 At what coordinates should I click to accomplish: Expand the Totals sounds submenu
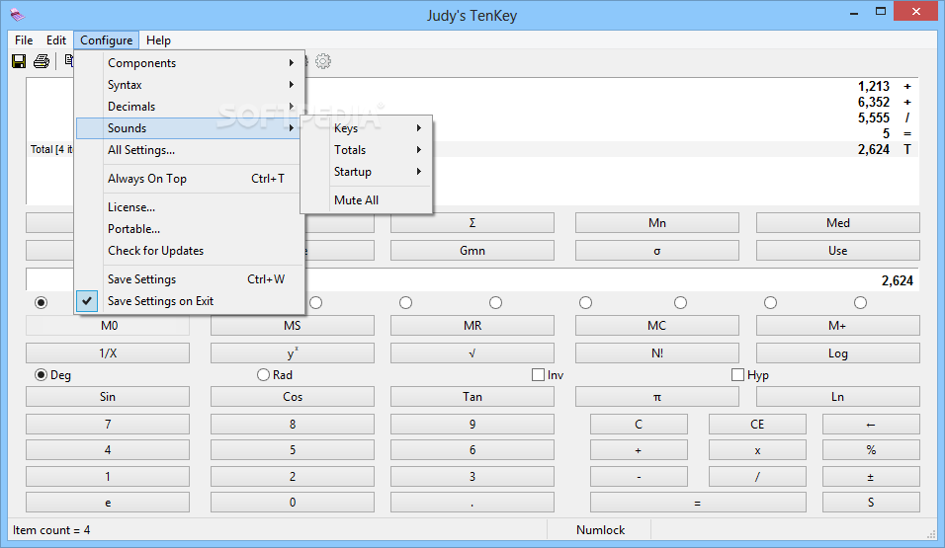367,150
